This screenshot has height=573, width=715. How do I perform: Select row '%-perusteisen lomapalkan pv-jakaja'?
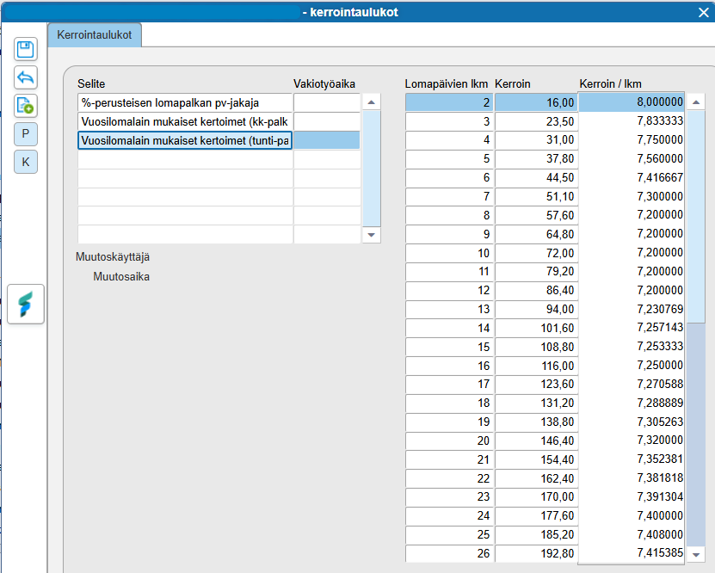[185, 103]
